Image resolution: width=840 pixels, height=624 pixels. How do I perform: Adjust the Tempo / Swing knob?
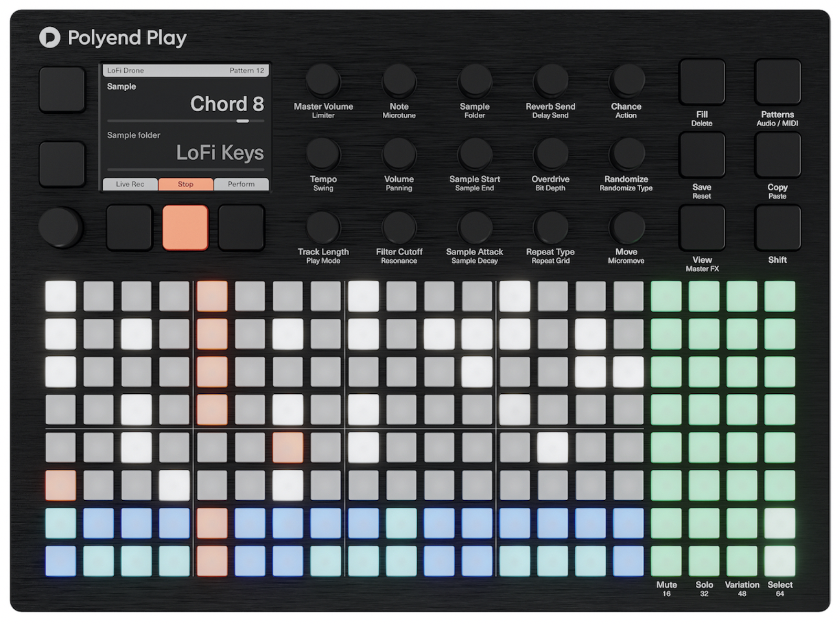[323, 154]
